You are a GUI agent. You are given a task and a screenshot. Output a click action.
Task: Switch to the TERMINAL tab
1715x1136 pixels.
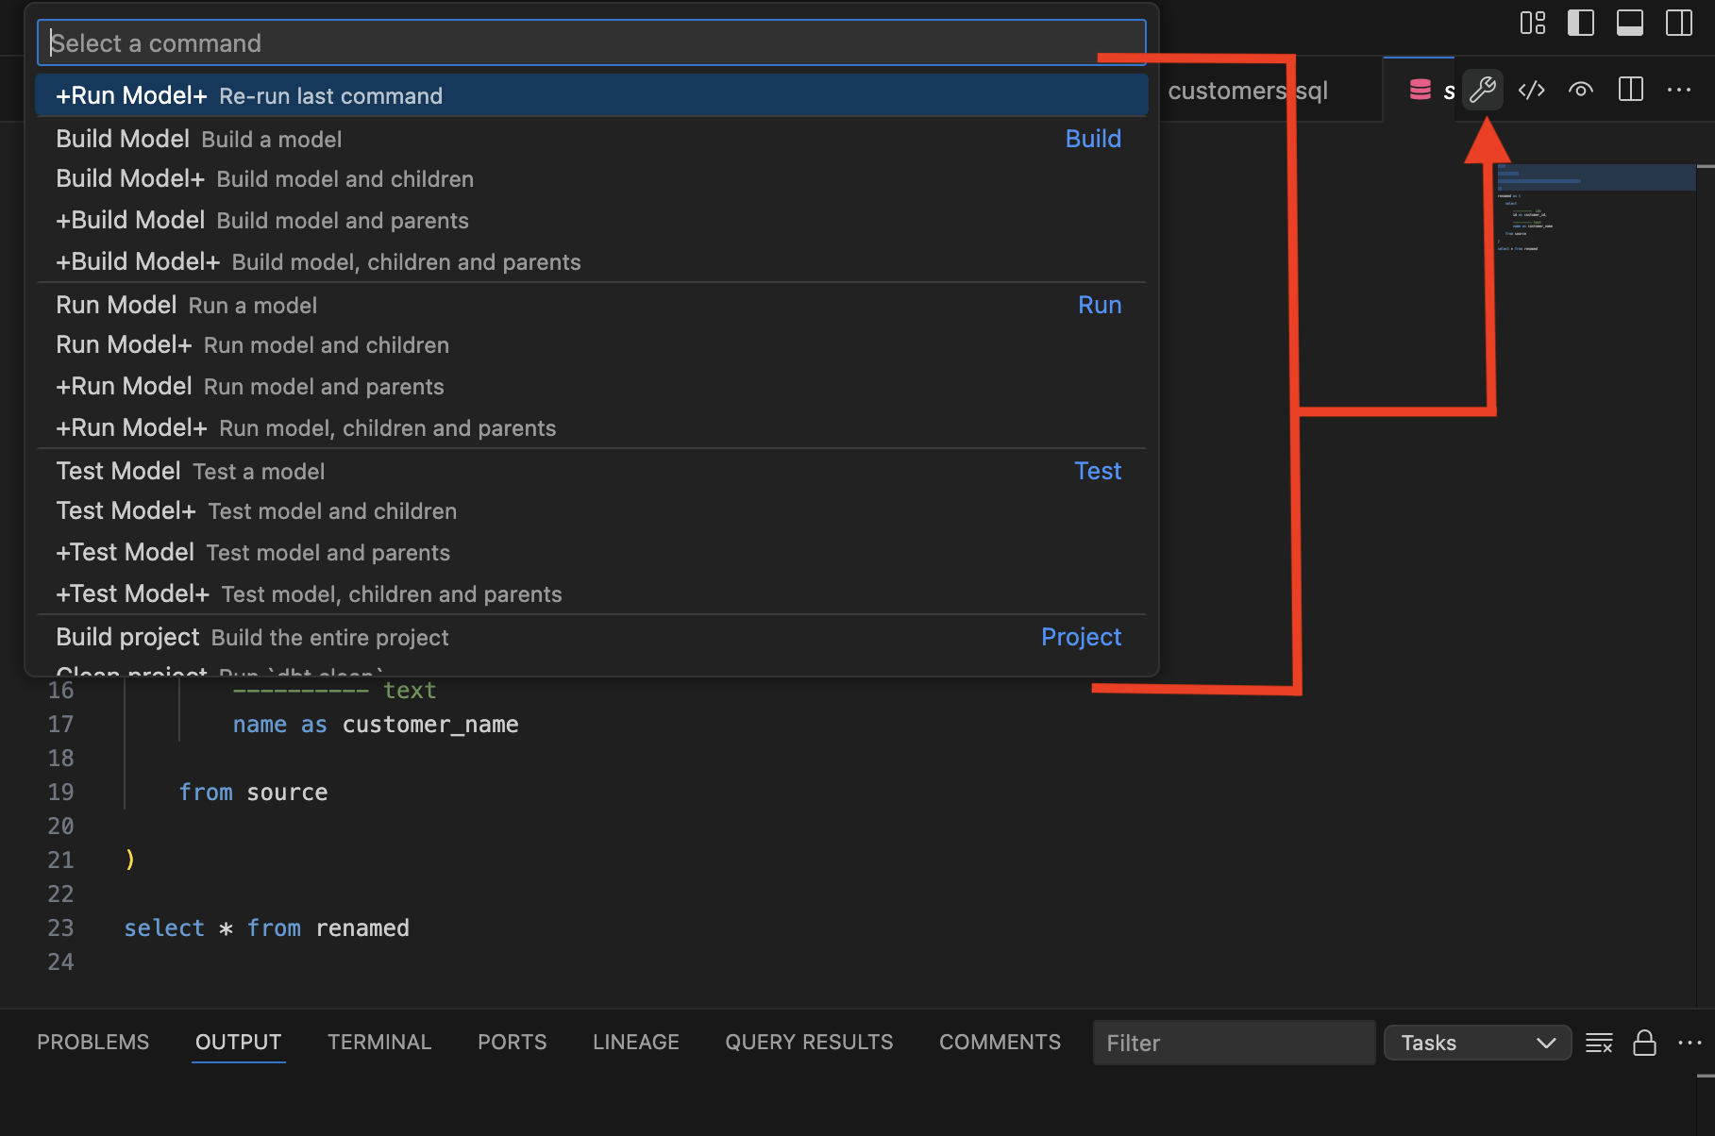pyautogui.click(x=379, y=1042)
